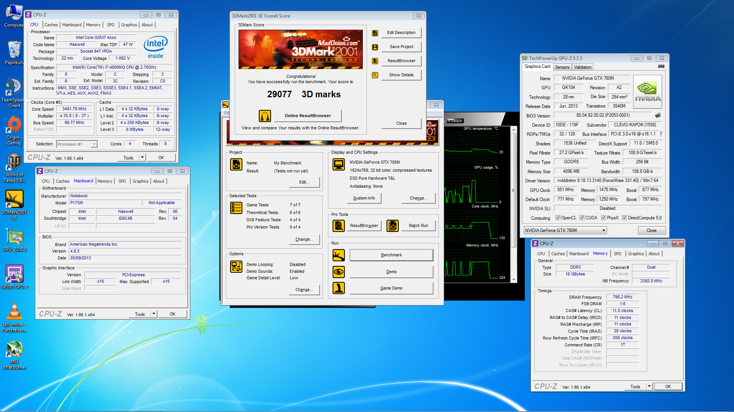
Task: Open Tools dropdown arrow in Mainboard window
Action: click(x=154, y=314)
